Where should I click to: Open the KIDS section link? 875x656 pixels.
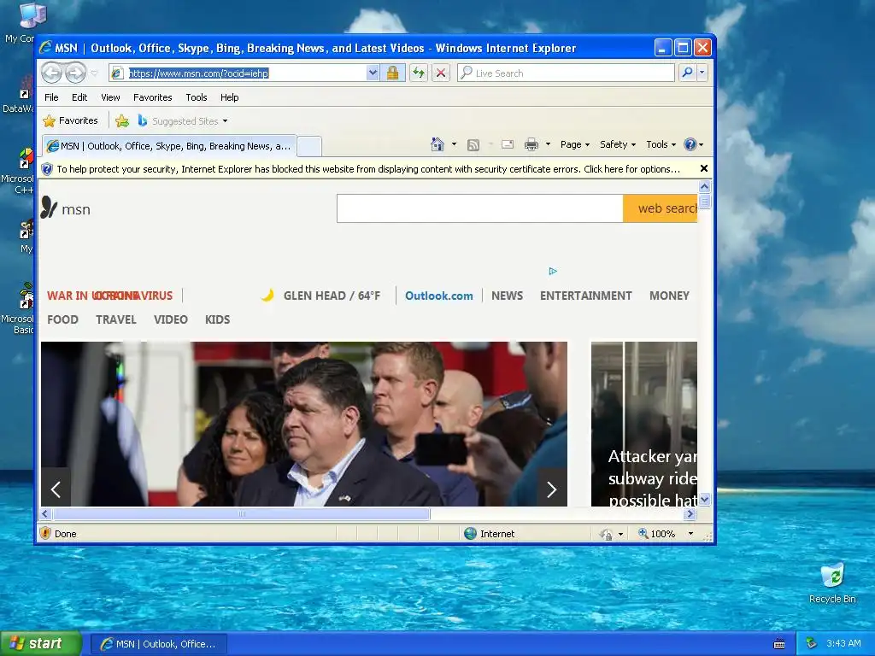(217, 319)
